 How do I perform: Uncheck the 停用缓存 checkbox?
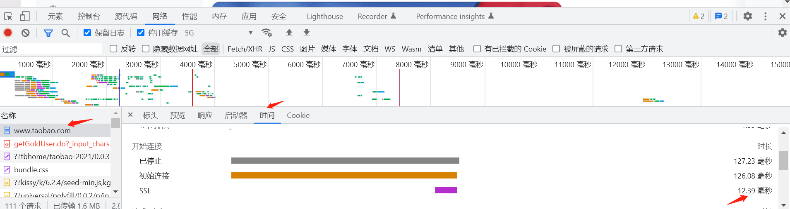[141, 33]
